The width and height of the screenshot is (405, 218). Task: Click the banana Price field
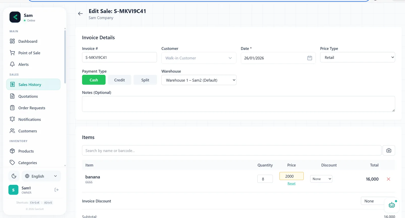[x=291, y=176]
